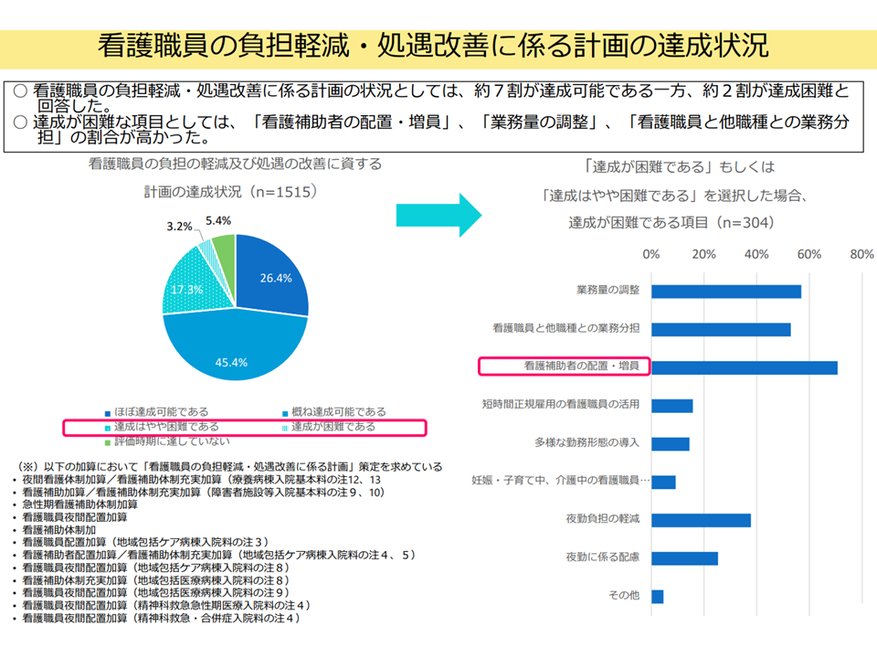
Task: Click bar label 短時間正規雇用の看護職員の活用
Action: coord(561,404)
